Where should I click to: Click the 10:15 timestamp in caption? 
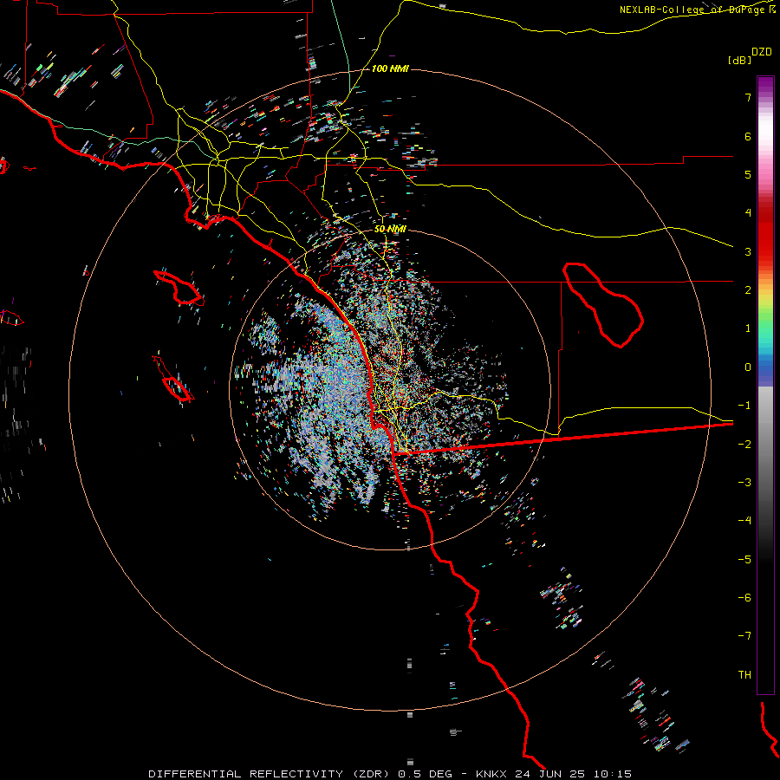[x=613, y=774]
